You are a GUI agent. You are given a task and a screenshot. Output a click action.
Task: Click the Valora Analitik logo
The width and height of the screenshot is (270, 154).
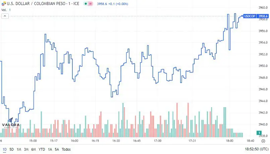coord(11,123)
